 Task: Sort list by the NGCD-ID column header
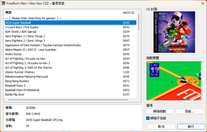[129, 13]
